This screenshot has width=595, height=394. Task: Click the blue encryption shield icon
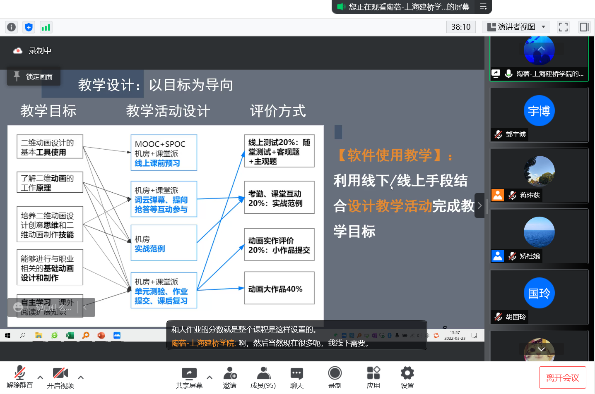[29, 27]
